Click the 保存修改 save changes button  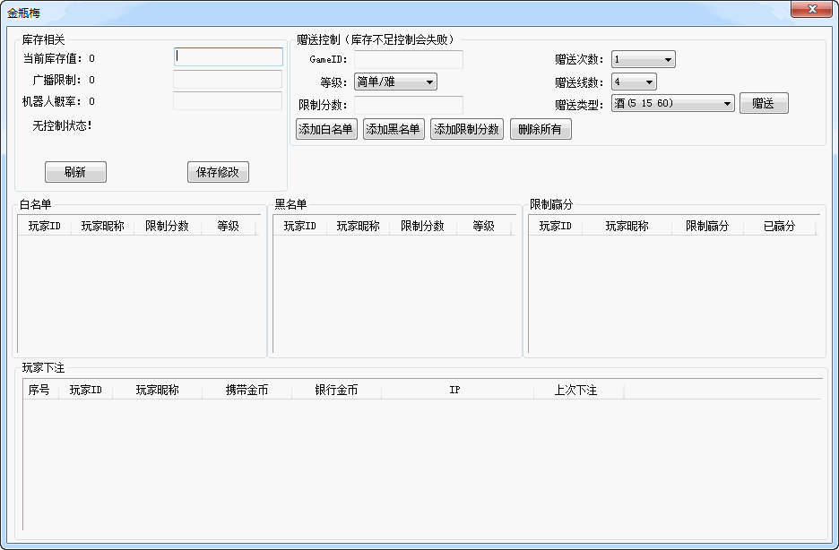coord(217,172)
